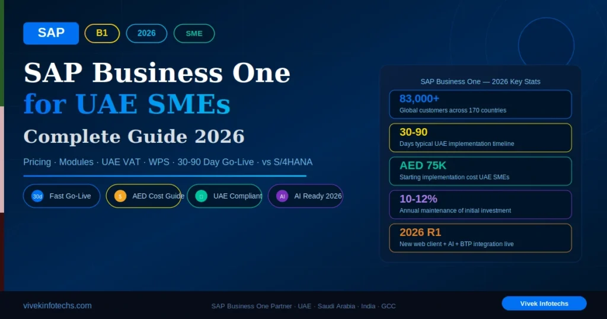Click the green square compliance icon
607x319 pixels.
point(202,196)
